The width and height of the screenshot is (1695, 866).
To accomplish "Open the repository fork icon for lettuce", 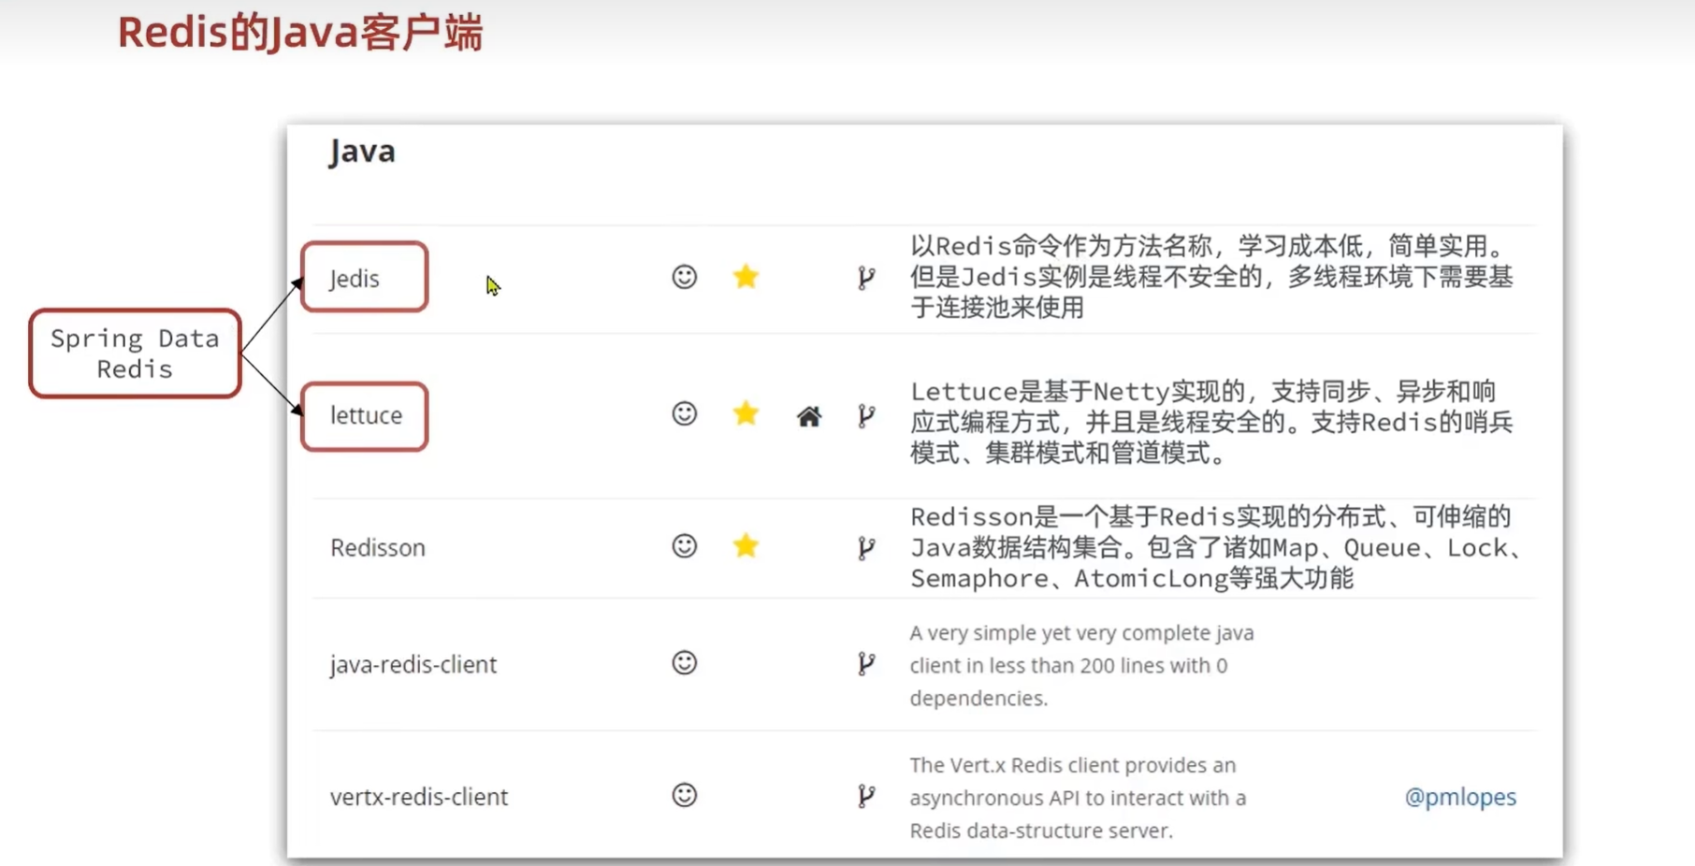I will point(866,416).
